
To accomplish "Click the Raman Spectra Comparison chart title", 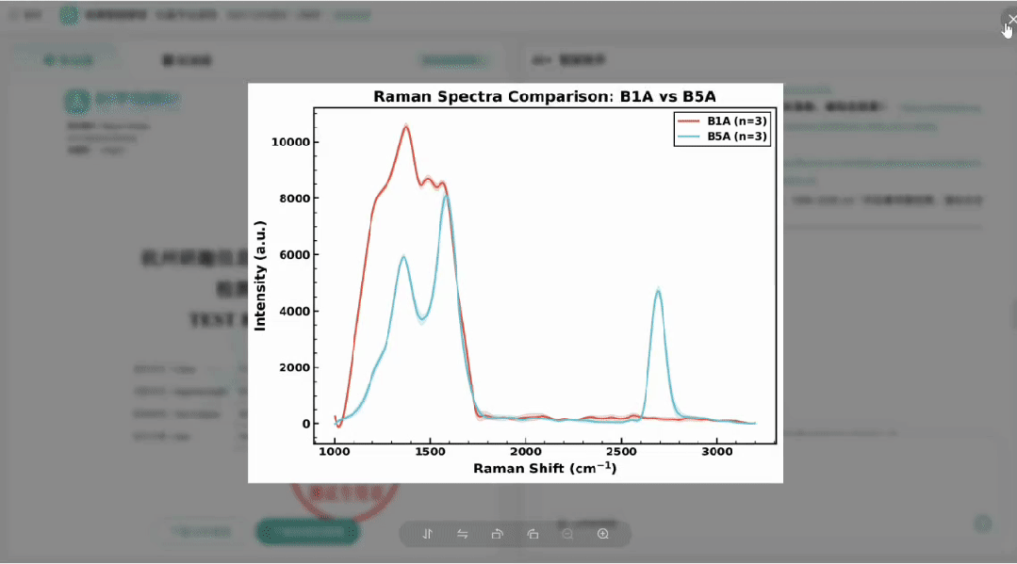I will (545, 96).
